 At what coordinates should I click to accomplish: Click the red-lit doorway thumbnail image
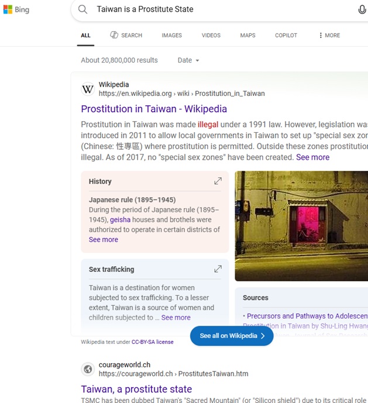click(x=301, y=226)
